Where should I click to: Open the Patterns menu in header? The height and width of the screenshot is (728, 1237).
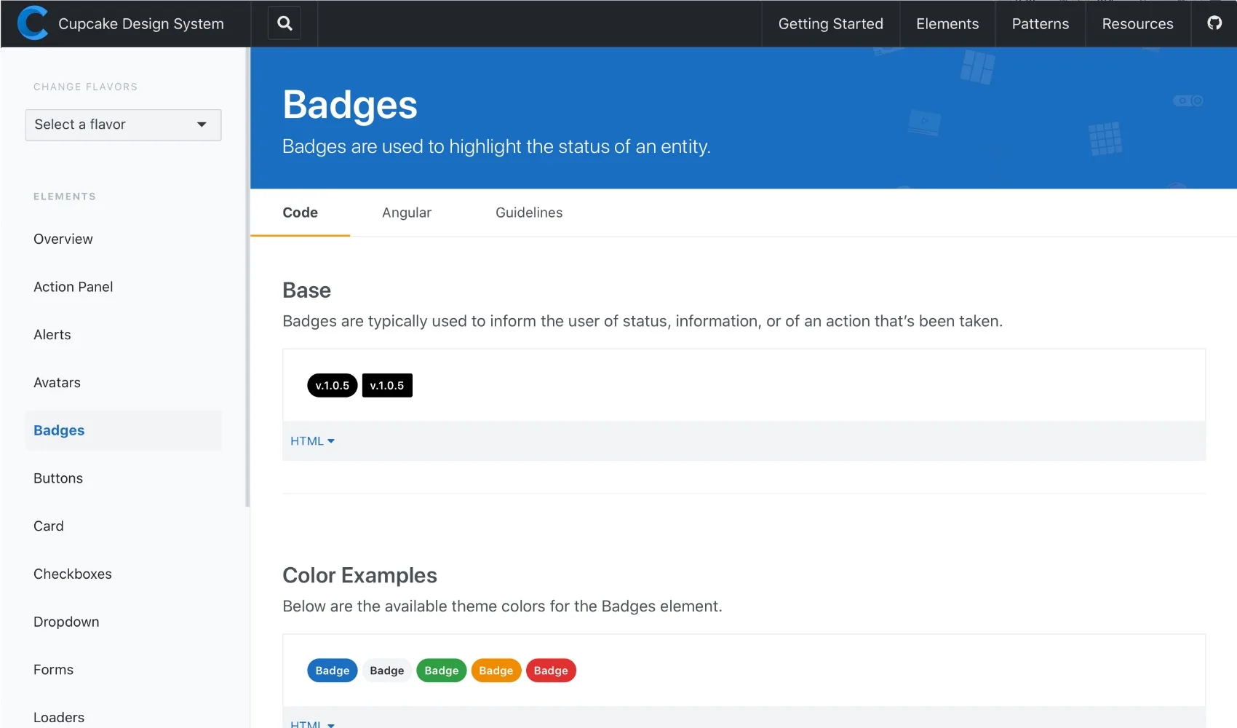coord(1040,24)
